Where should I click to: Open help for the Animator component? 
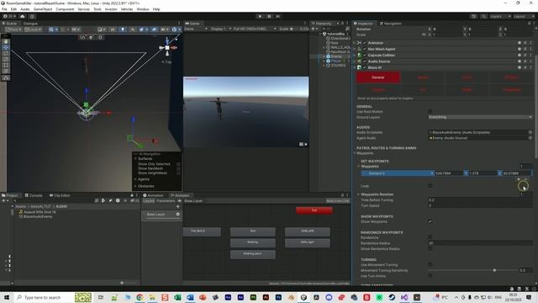click(520, 43)
